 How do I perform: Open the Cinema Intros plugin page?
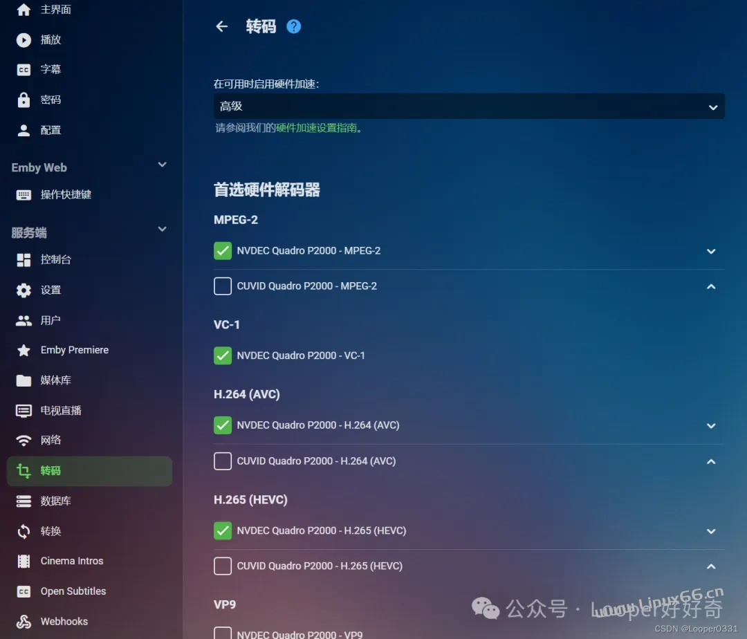(72, 561)
